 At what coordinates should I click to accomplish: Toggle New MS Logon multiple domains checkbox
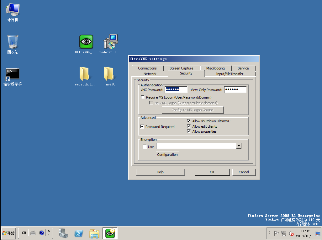click(151, 103)
